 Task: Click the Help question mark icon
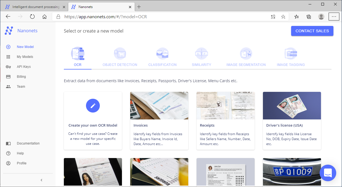click(8, 153)
